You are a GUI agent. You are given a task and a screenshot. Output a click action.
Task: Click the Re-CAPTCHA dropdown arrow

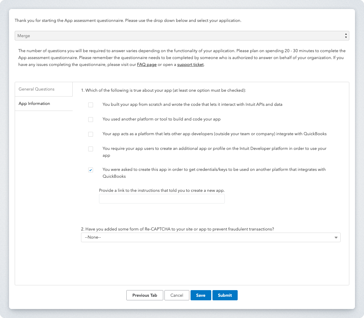[336, 238]
